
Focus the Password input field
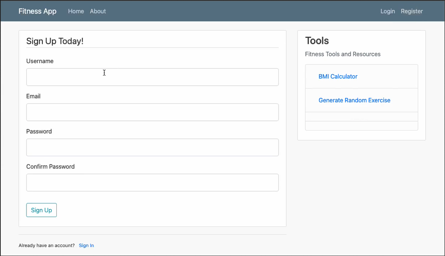pos(152,147)
